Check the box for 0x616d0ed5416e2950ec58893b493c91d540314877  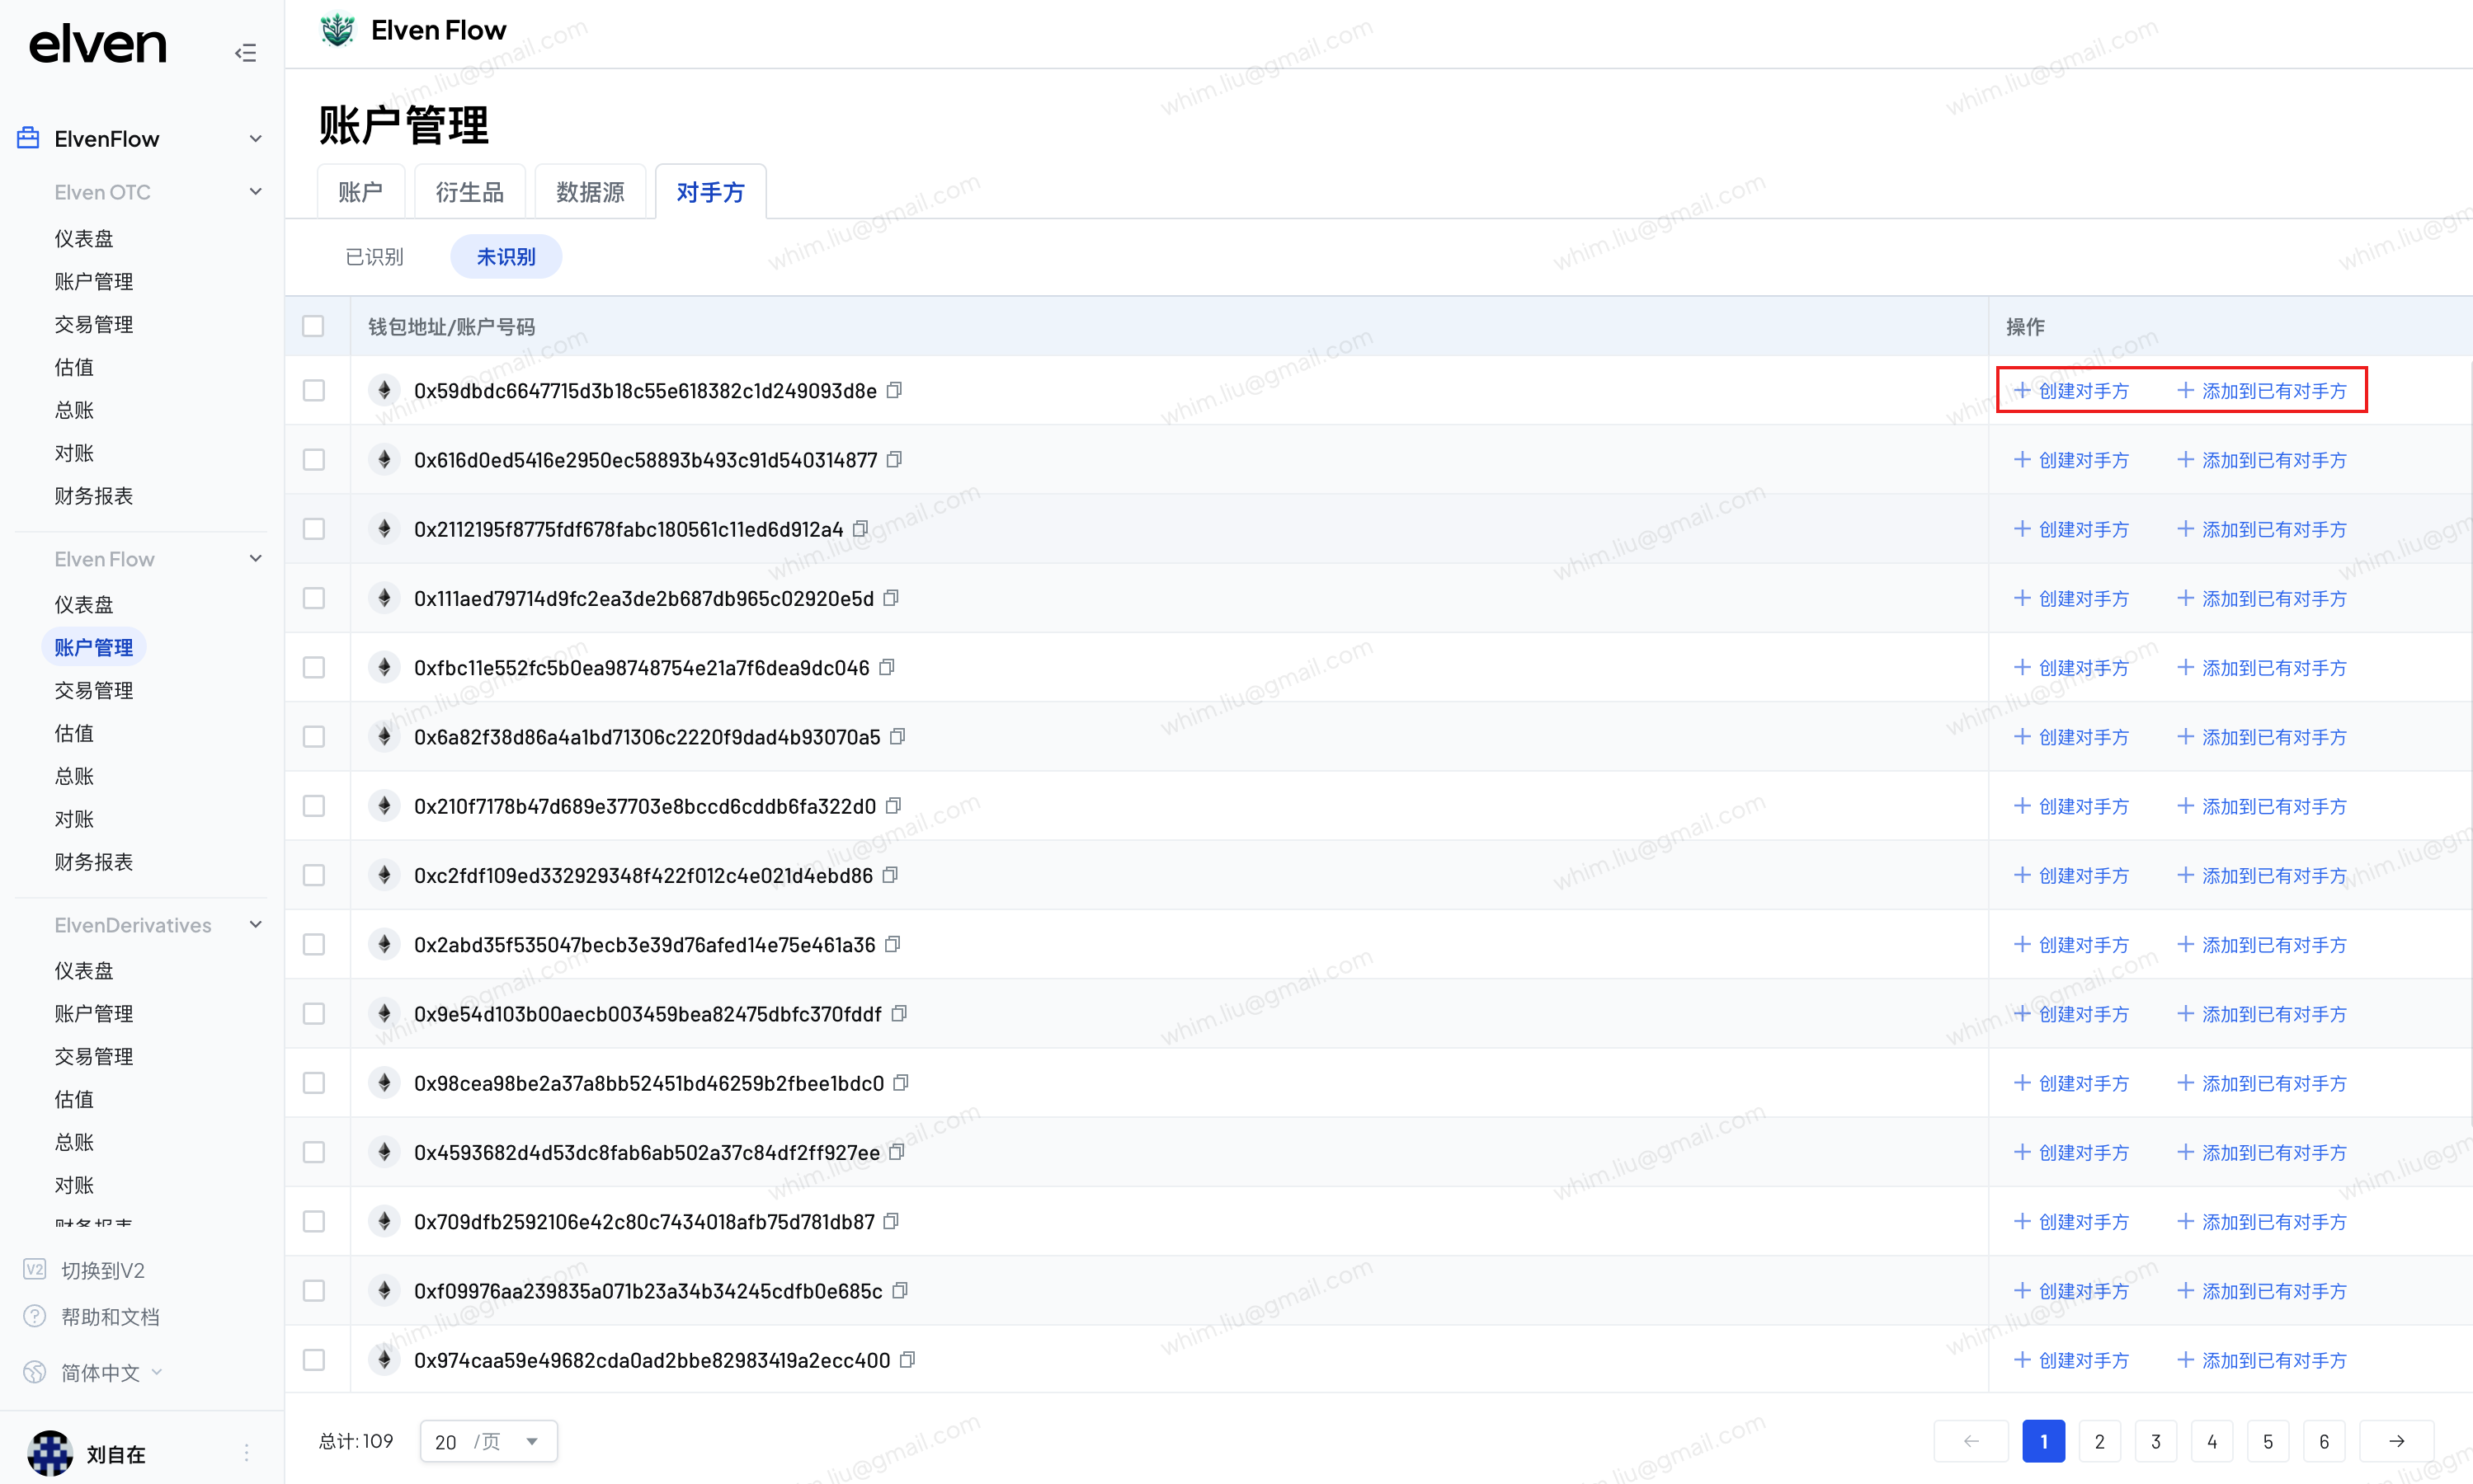[x=313, y=460]
